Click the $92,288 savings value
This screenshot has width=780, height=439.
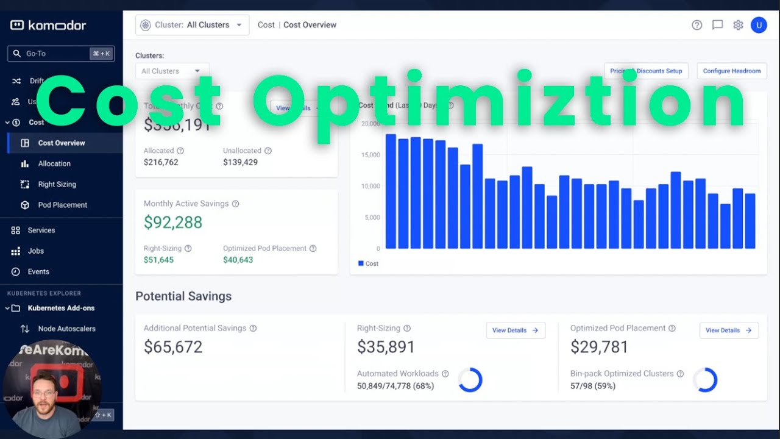tap(173, 223)
